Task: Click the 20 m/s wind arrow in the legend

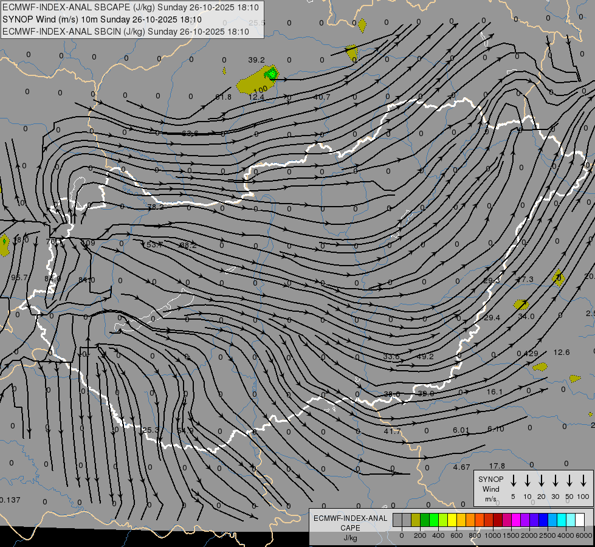Action: 542,481
